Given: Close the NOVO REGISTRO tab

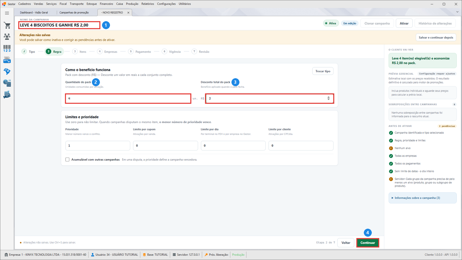Looking at the screenshot, I should [x=128, y=13].
